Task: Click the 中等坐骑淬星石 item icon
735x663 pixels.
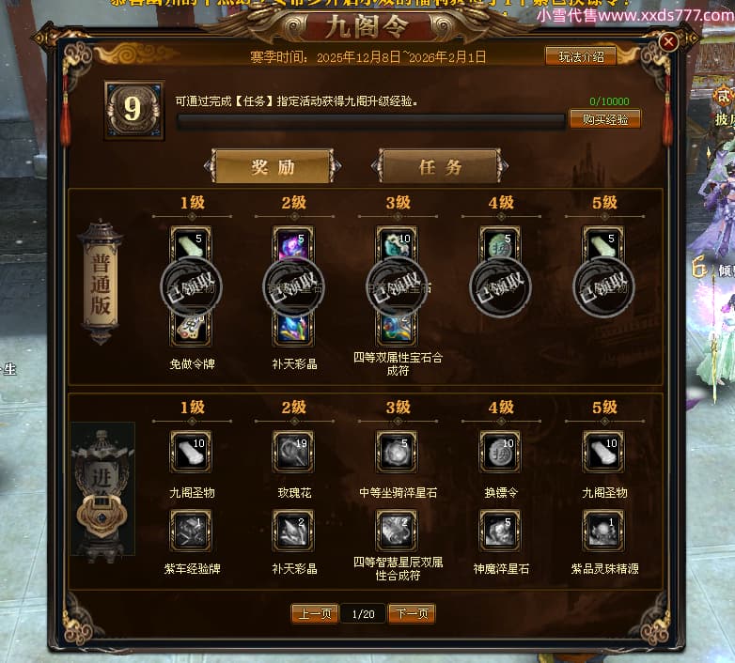Action: pos(397,452)
